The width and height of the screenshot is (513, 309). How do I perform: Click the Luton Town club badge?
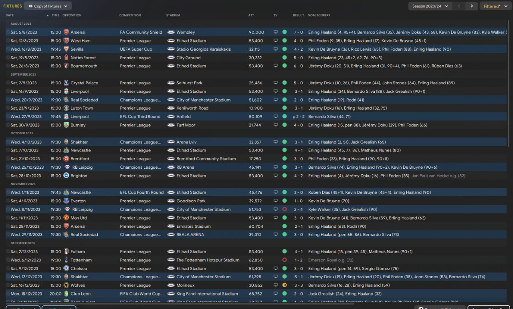pyautogui.click(x=66, y=108)
